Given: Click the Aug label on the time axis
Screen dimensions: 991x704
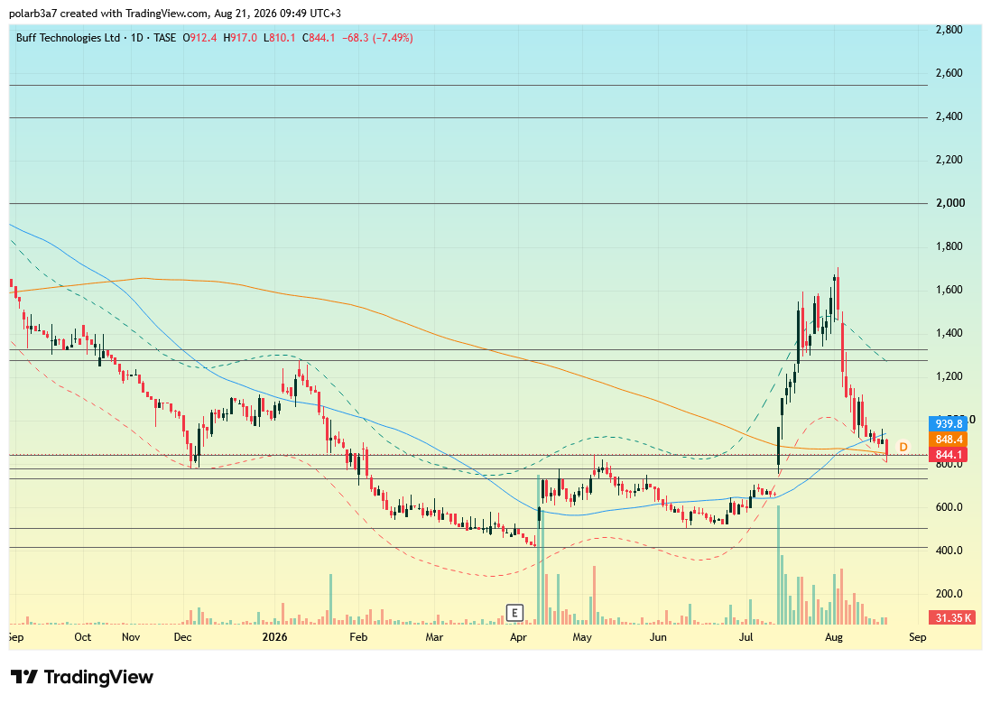Looking at the screenshot, I should coord(834,637).
